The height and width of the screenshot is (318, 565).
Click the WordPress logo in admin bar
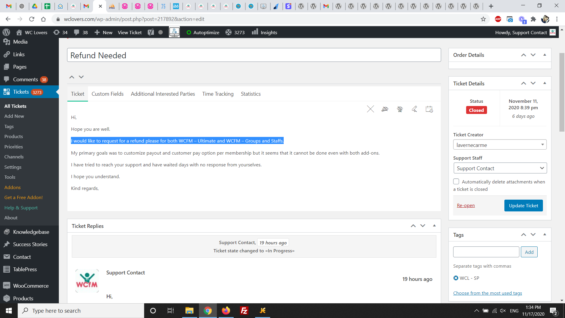6,32
